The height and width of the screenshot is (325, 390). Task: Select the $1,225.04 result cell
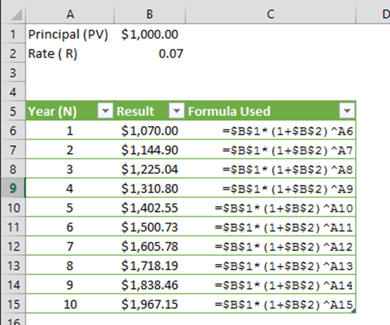coord(150,169)
